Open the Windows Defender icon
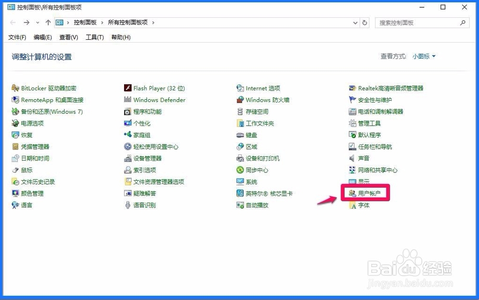 point(128,100)
